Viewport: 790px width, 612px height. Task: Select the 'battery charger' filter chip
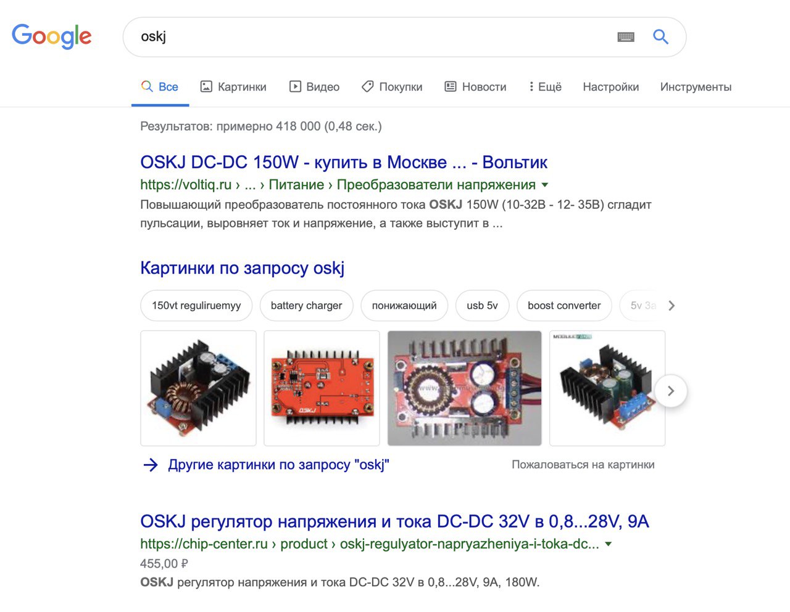tap(306, 306)
